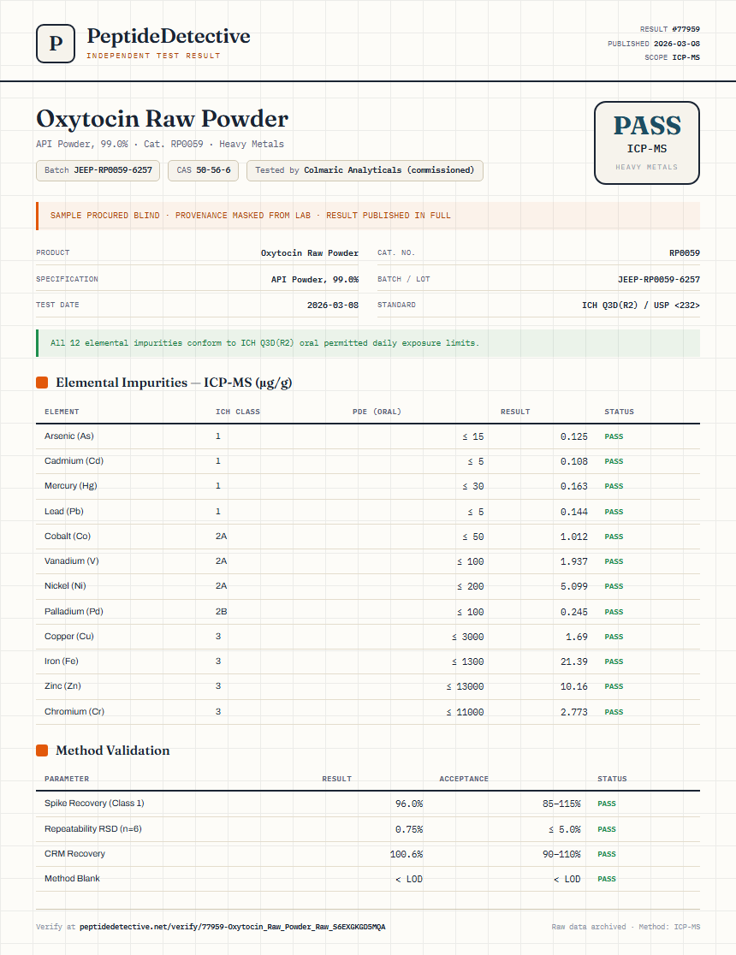Click the acceptance range 85–115%
The image size is (736, 955).
pos(561,804)
